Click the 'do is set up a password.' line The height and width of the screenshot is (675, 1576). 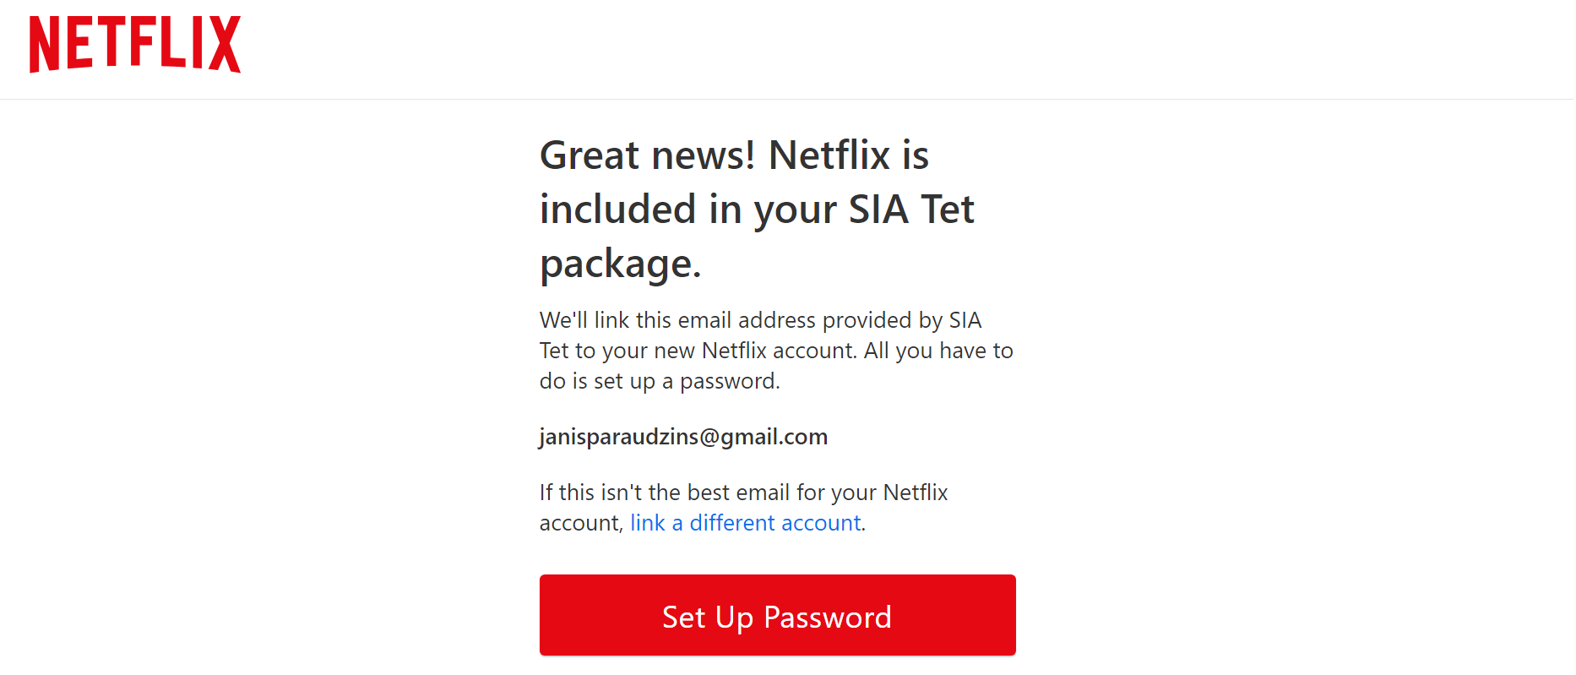pos(660,381)
